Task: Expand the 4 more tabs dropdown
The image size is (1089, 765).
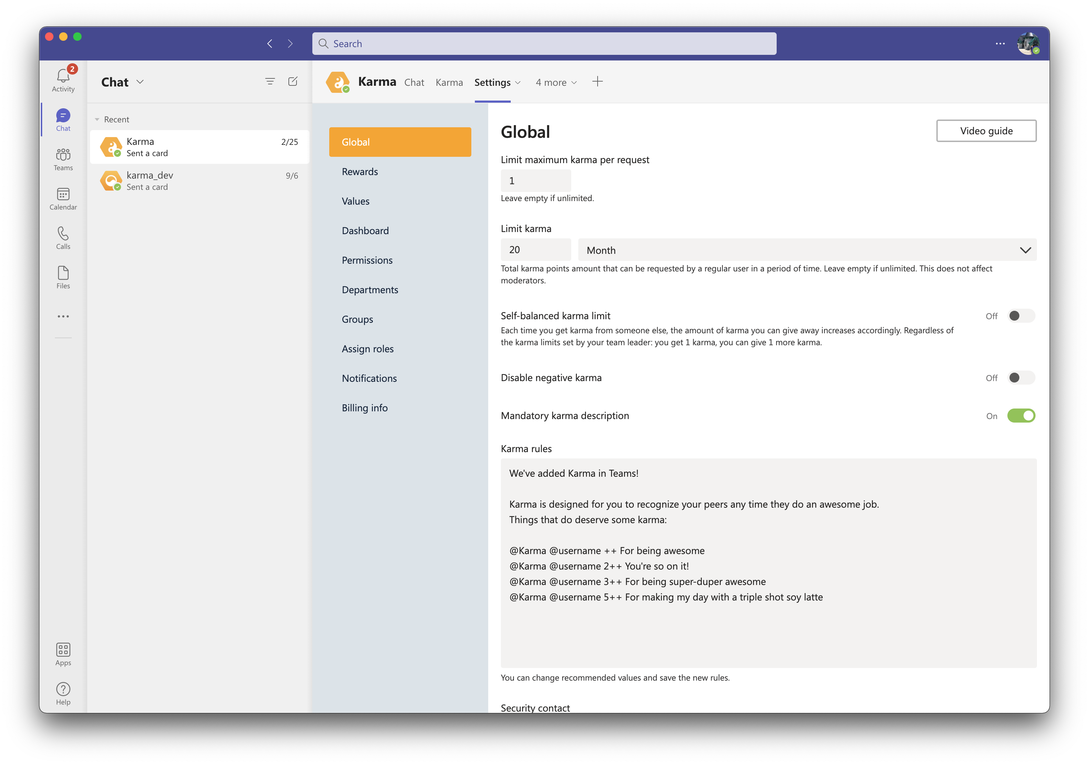Action: (556, 83)
